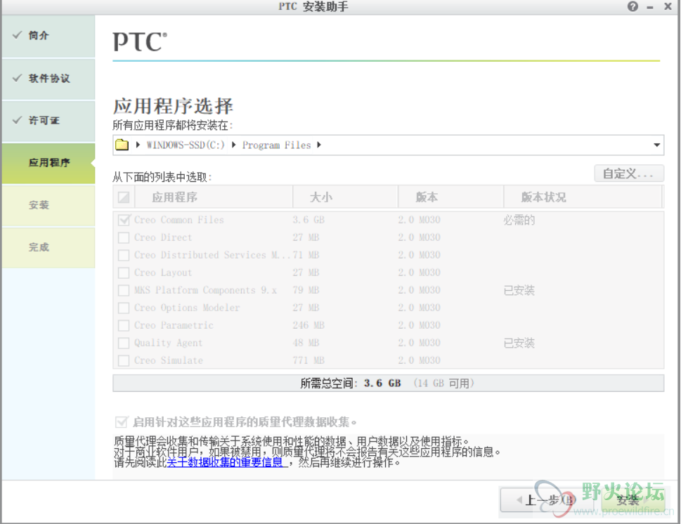Select 应用程序 step in sidebar

48,163
